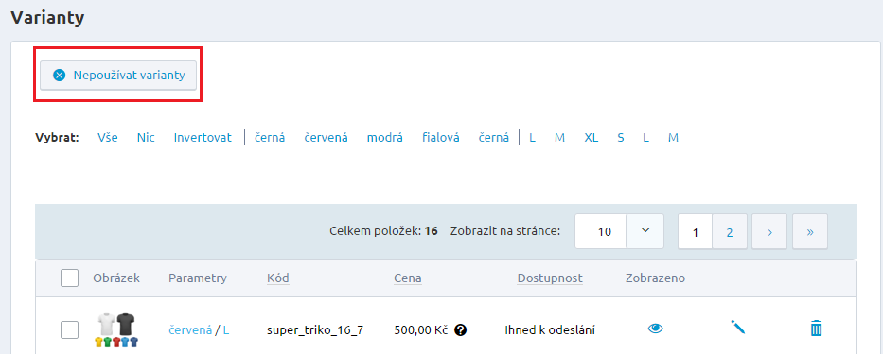883x354 pixels.
Task: Click the Nepoužívat varianty button
Action: pos(118,76)
